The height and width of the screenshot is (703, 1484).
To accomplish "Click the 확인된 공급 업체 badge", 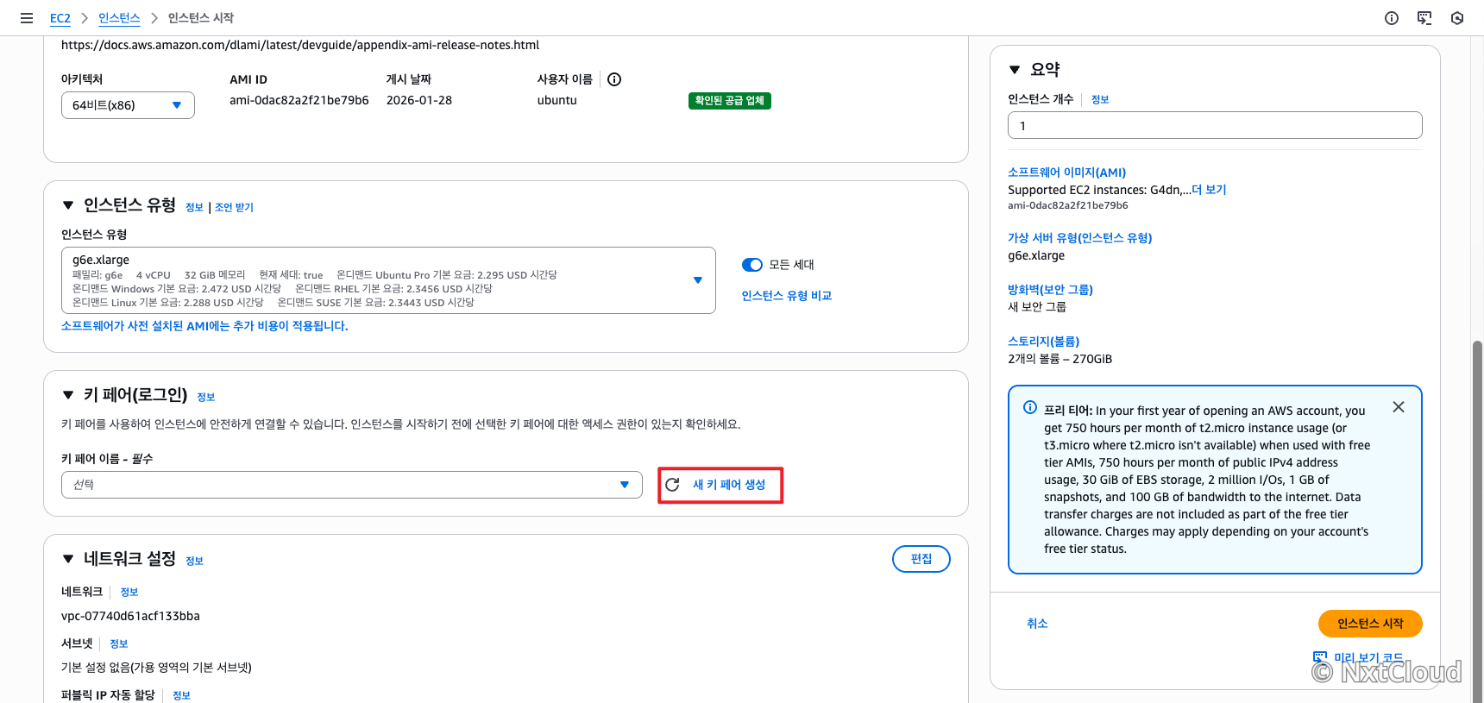I will tap(730, 101).
